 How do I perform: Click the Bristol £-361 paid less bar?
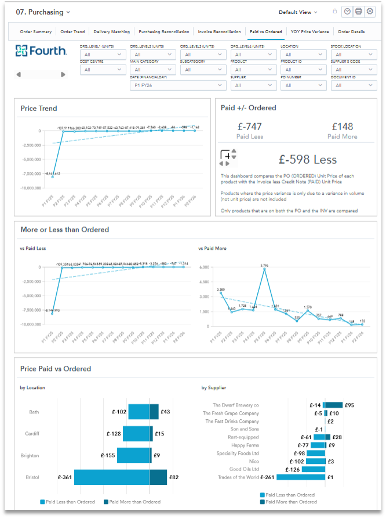tap(112, 477)
